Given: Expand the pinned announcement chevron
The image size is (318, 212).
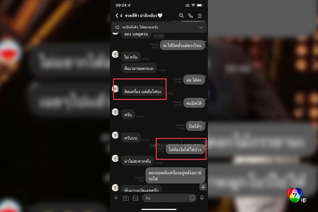Looking at the screenshot, I should click(x=201, y=27).
